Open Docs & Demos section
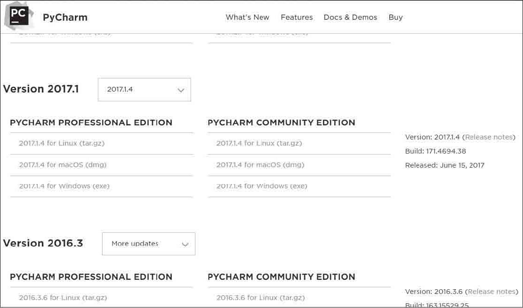The image size is (523, 308). 350,17
